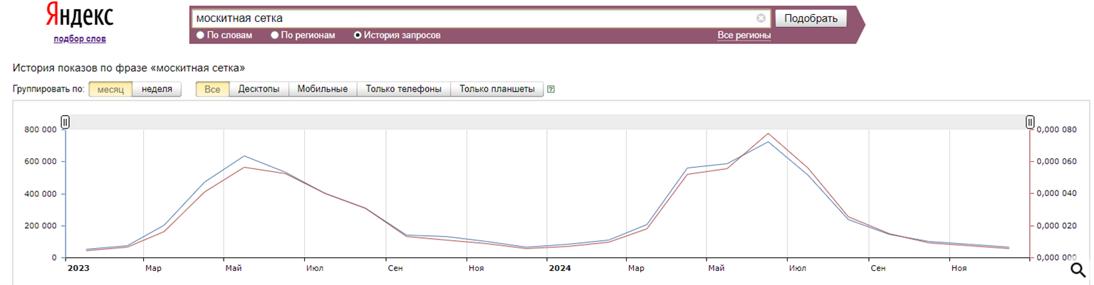Click the right range slider handle
The height and width of the screenshot is (285, 1094).
click(1030, 122)
